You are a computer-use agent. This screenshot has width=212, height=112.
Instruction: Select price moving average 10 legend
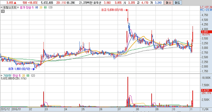[x=37, y=8]
